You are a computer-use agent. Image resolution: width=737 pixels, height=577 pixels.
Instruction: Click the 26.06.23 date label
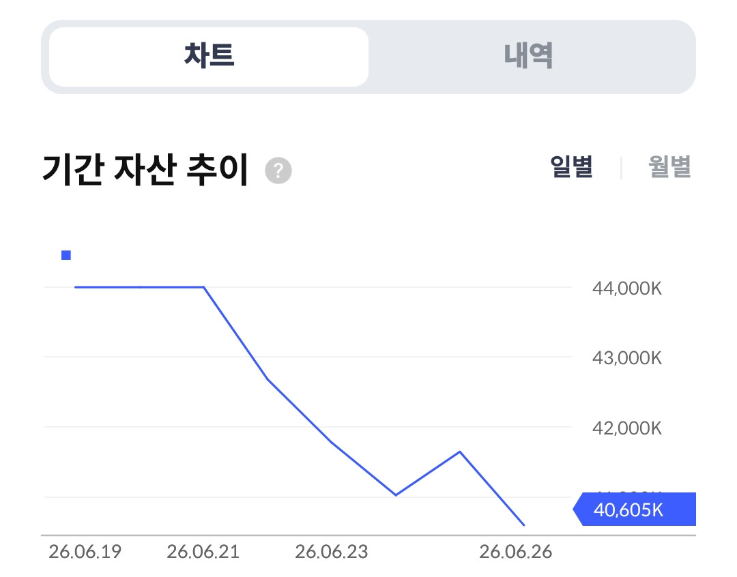(332, 552)
